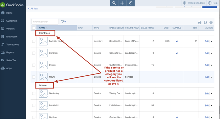Viewport: 220px width, 119px height.
Task: Check the Hours row checkbox
Action: click(x=34, y=77)
